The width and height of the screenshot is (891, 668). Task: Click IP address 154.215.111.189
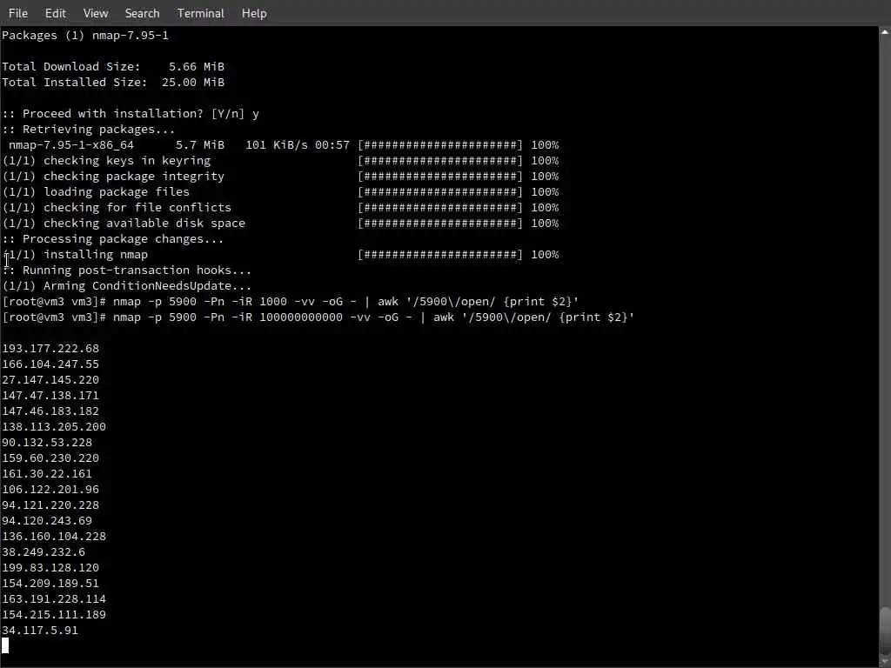[x=54, y=615]
